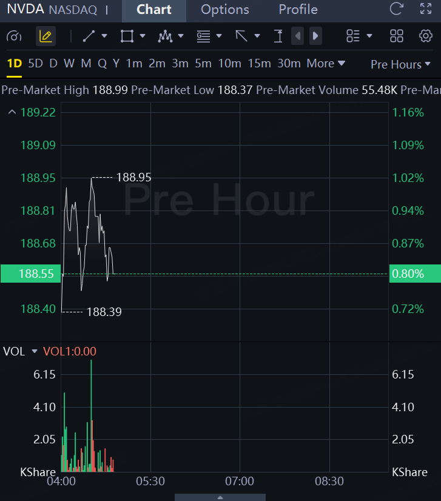Screen dimensions: 441x501
Task: Click the NASDAQ exchange label
Action: pos(73,10)
